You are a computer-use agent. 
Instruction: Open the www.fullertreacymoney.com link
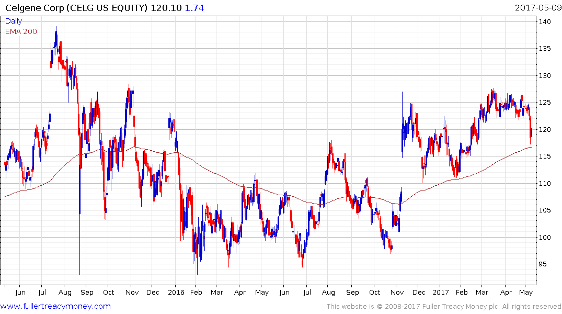[x=55, y=306]
